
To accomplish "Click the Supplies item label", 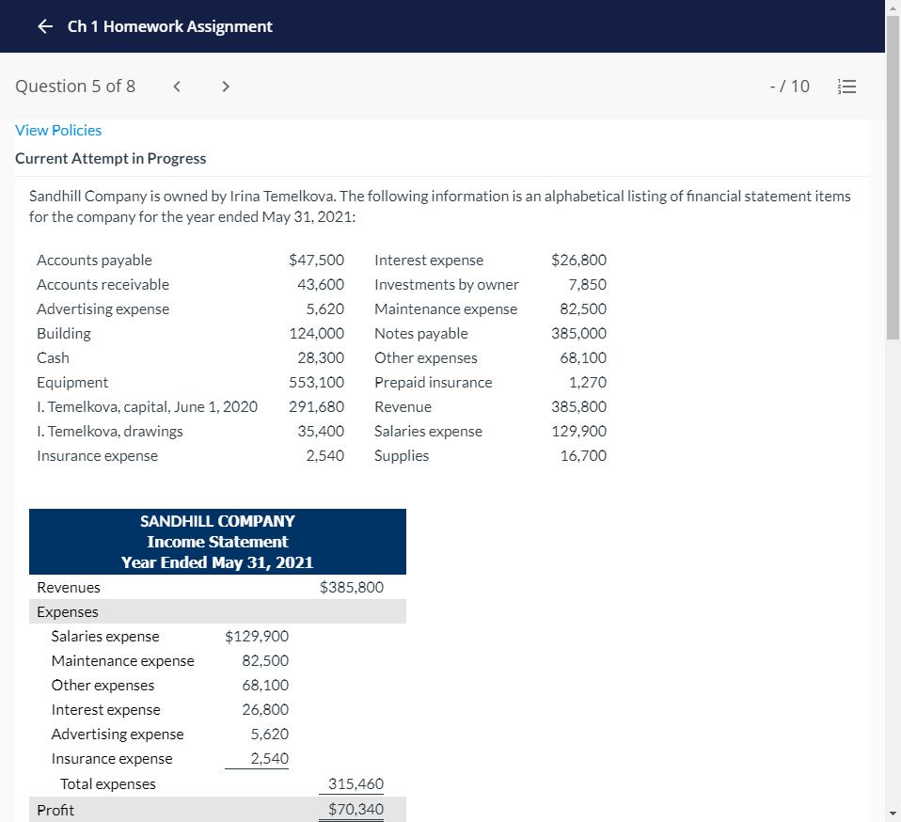I will [x=402, y=456].
